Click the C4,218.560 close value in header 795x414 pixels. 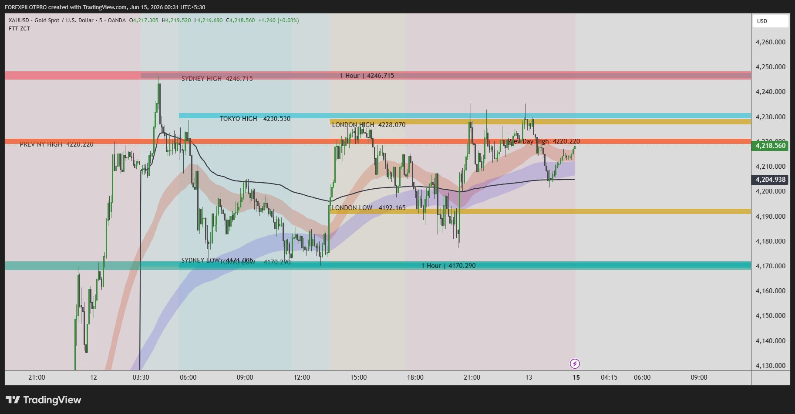(x=240, y=20)
